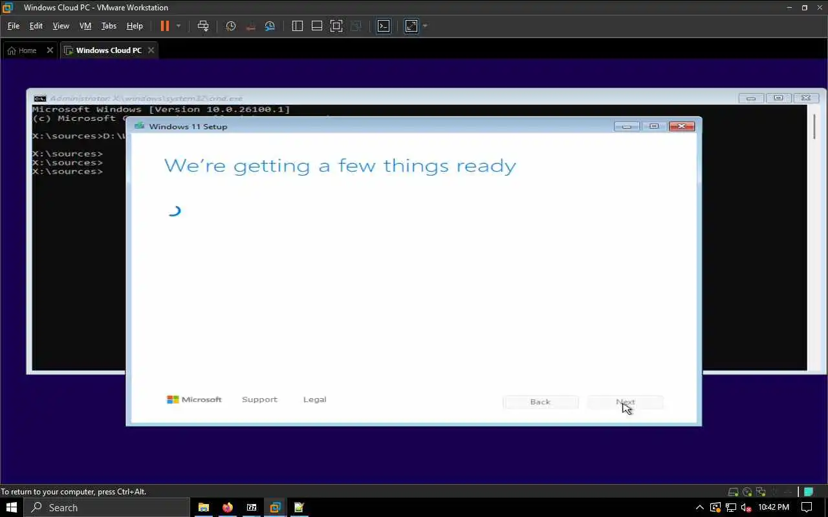Open the power options dropdown arrow beside pause
Viewport: 828px width, 517px height.
(x=179, y=26)
